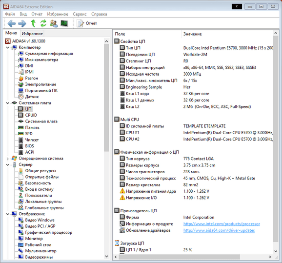Image resolution: width=282 pixels, height=263 pixels.
Task: Select the Видео Windows tree item
Action: [x=40, y=220]
